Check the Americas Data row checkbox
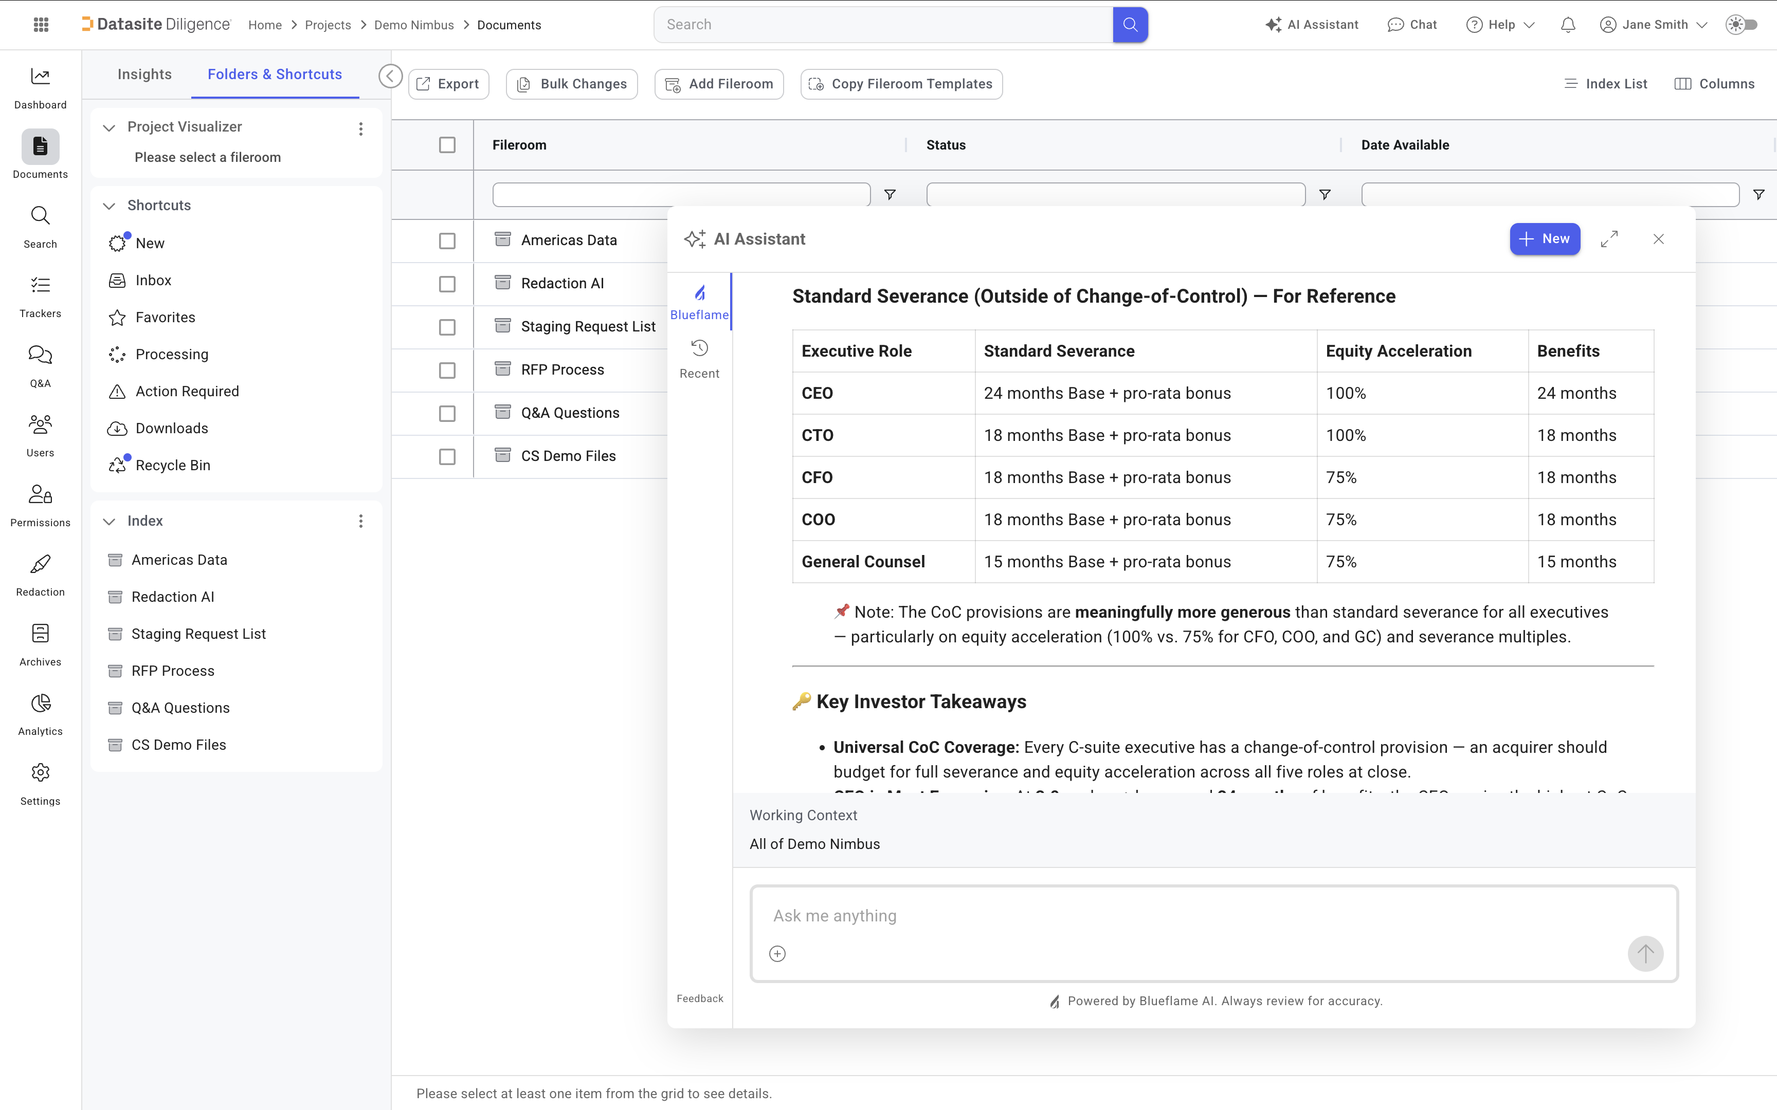The height and width of the screenshot is (1110, 1777). point(447,241)
